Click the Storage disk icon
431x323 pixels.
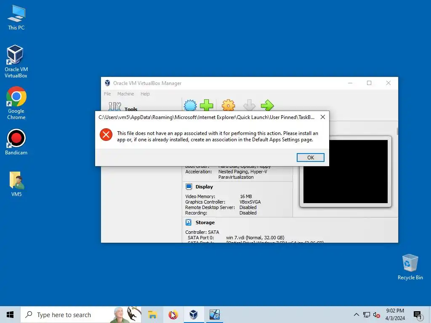pyautogui.click(x=189, y=222)
